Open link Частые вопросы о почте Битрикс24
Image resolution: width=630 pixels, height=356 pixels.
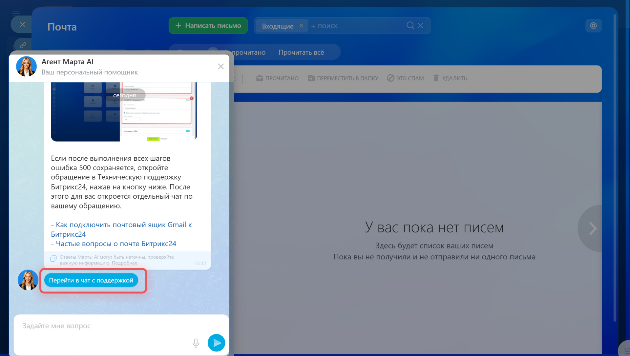coord(116,244)
